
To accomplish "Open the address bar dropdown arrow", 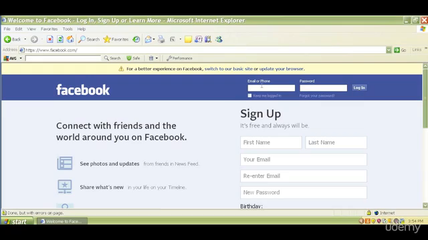I will (389, 50).
